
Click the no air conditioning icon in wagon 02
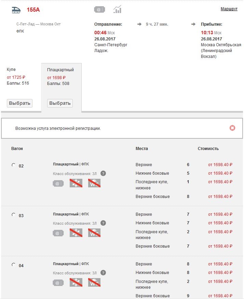[76, 183]
